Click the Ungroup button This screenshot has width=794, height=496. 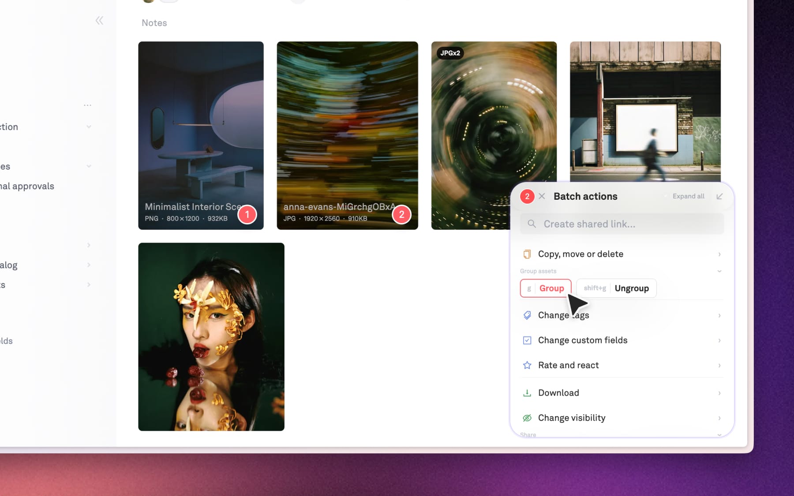(x=616, y=288)
